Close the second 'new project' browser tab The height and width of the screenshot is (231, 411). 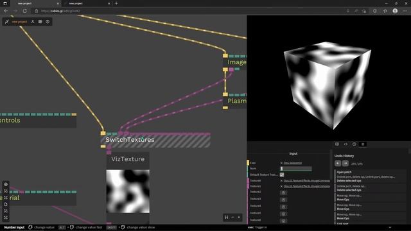pyautogui.click(x=109, y=3)
